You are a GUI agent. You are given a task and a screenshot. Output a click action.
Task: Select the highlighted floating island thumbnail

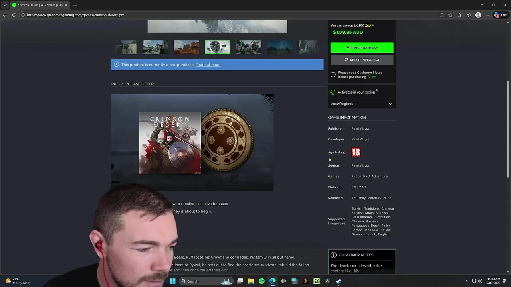point(217,47)
